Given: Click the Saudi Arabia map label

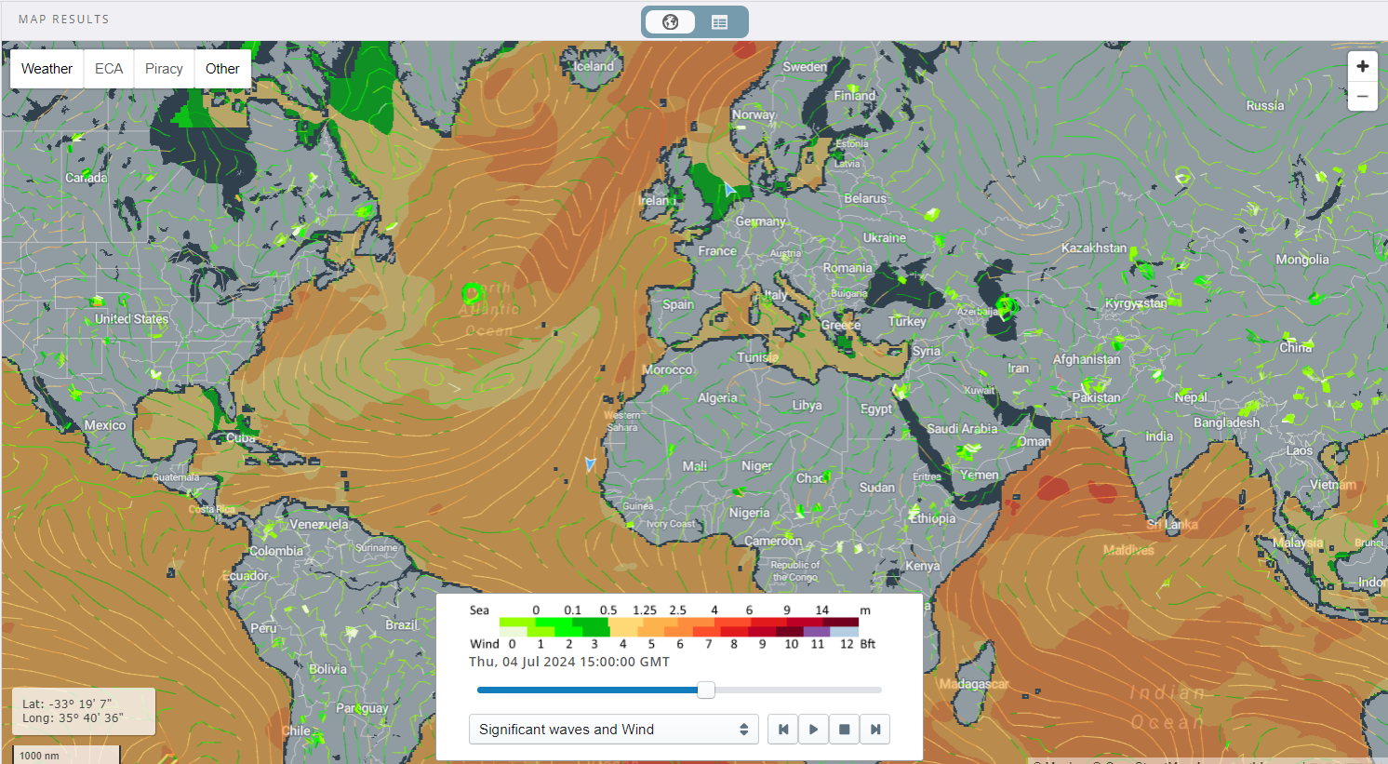Looking at the screenshot, I should point(962,429).
